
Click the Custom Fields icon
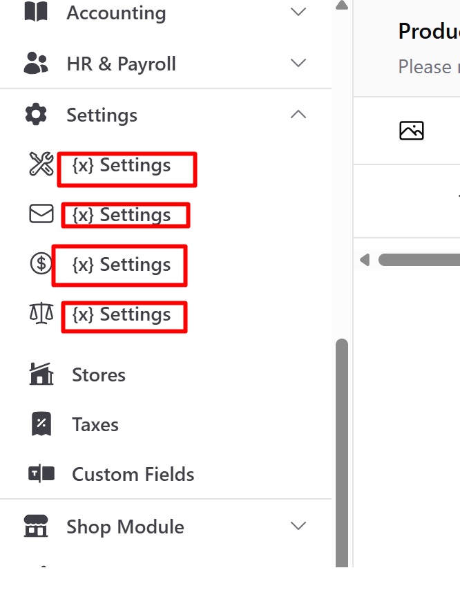pyautogui.click(x=41, y=474)
